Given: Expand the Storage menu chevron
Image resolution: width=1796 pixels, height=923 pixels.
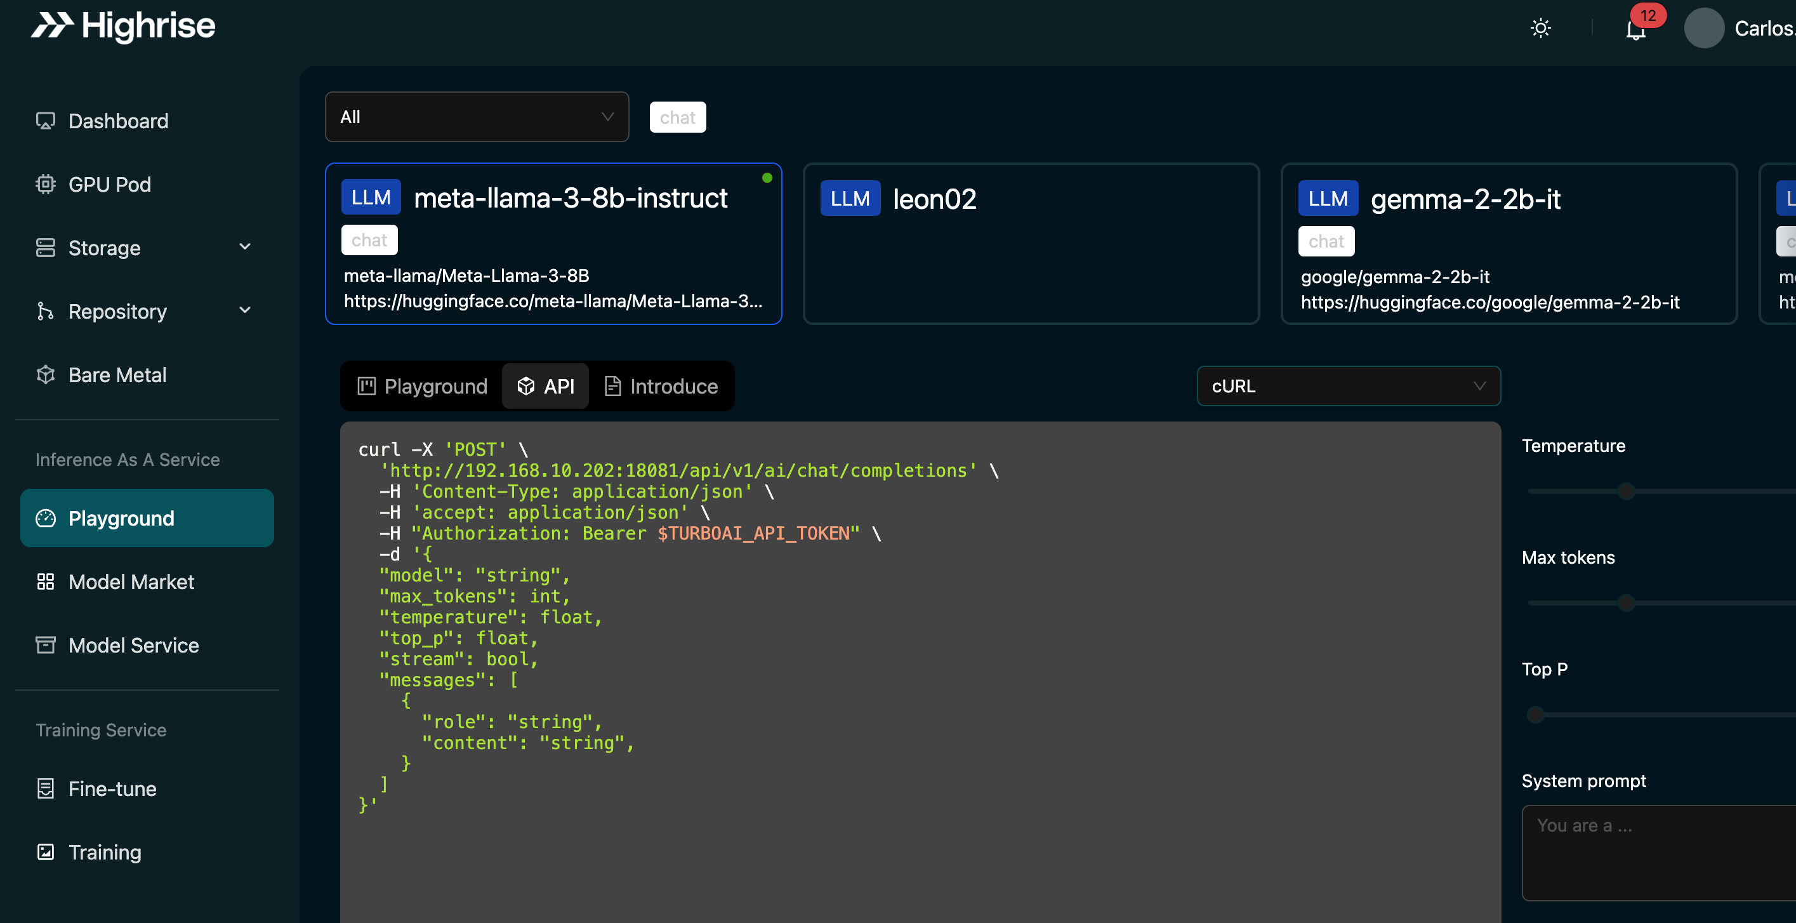Looking at the screenshot, I should (245, 247).
